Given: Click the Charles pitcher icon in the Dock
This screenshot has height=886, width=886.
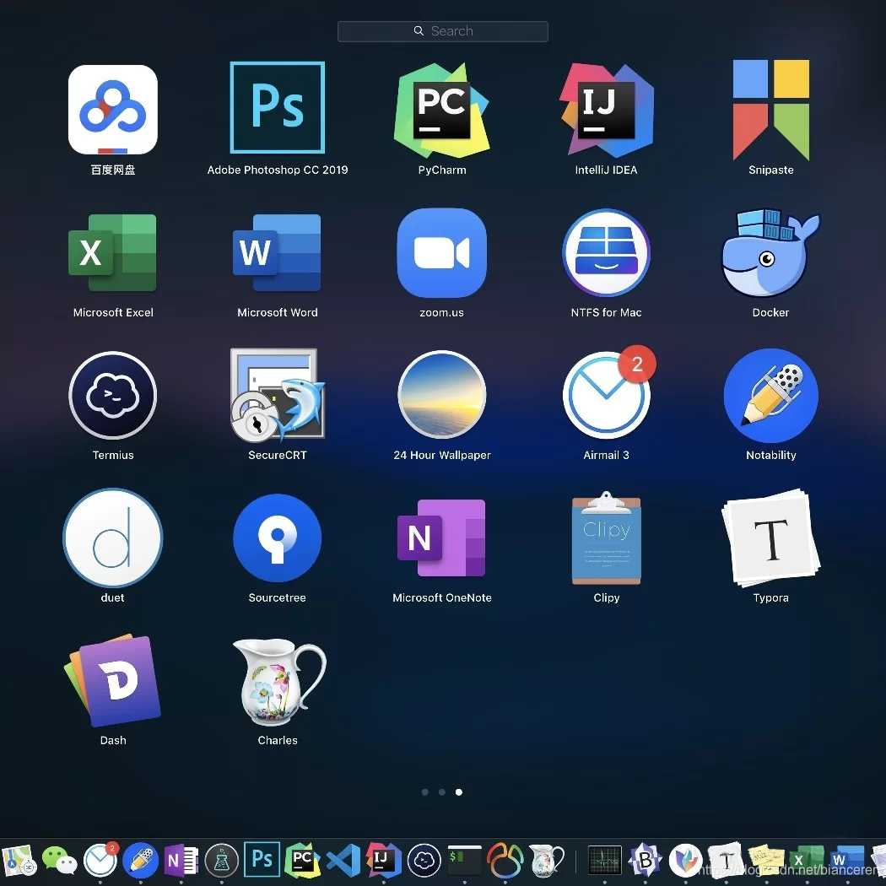Looking at the screenshot, I should (546, 860).
